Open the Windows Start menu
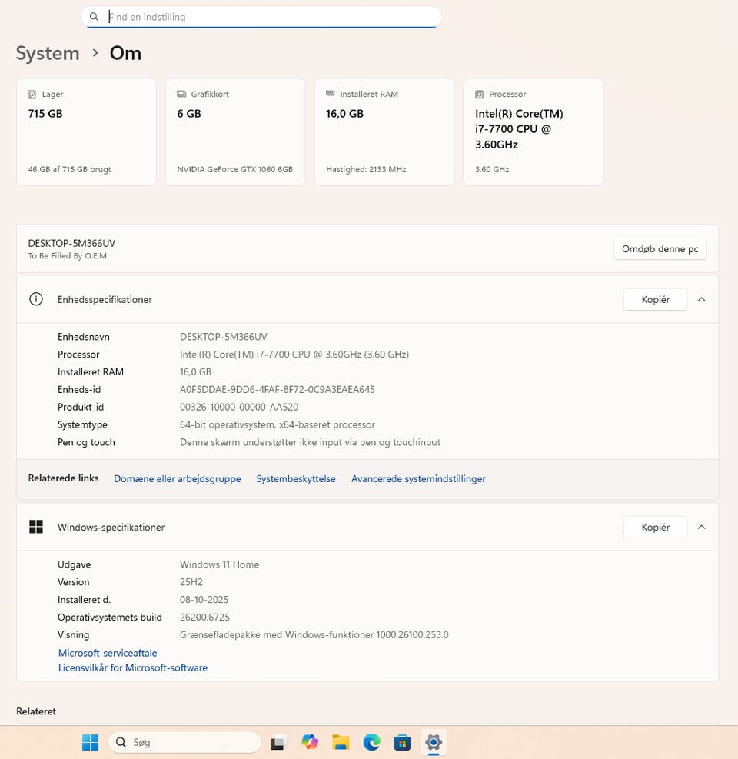Image resolution: width=738 pixels, height=759 pixels. 91,742
